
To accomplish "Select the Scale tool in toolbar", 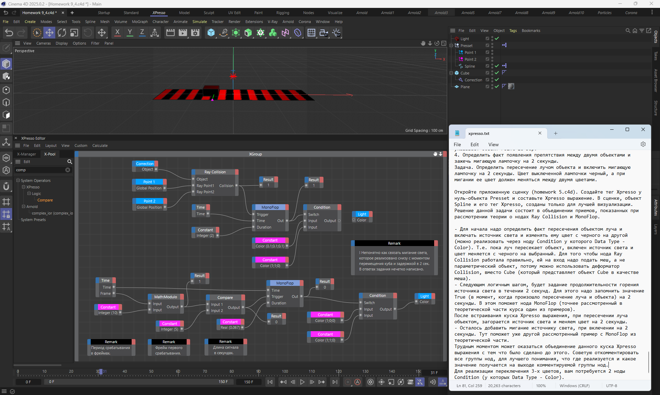I will (x=74, y=33).
